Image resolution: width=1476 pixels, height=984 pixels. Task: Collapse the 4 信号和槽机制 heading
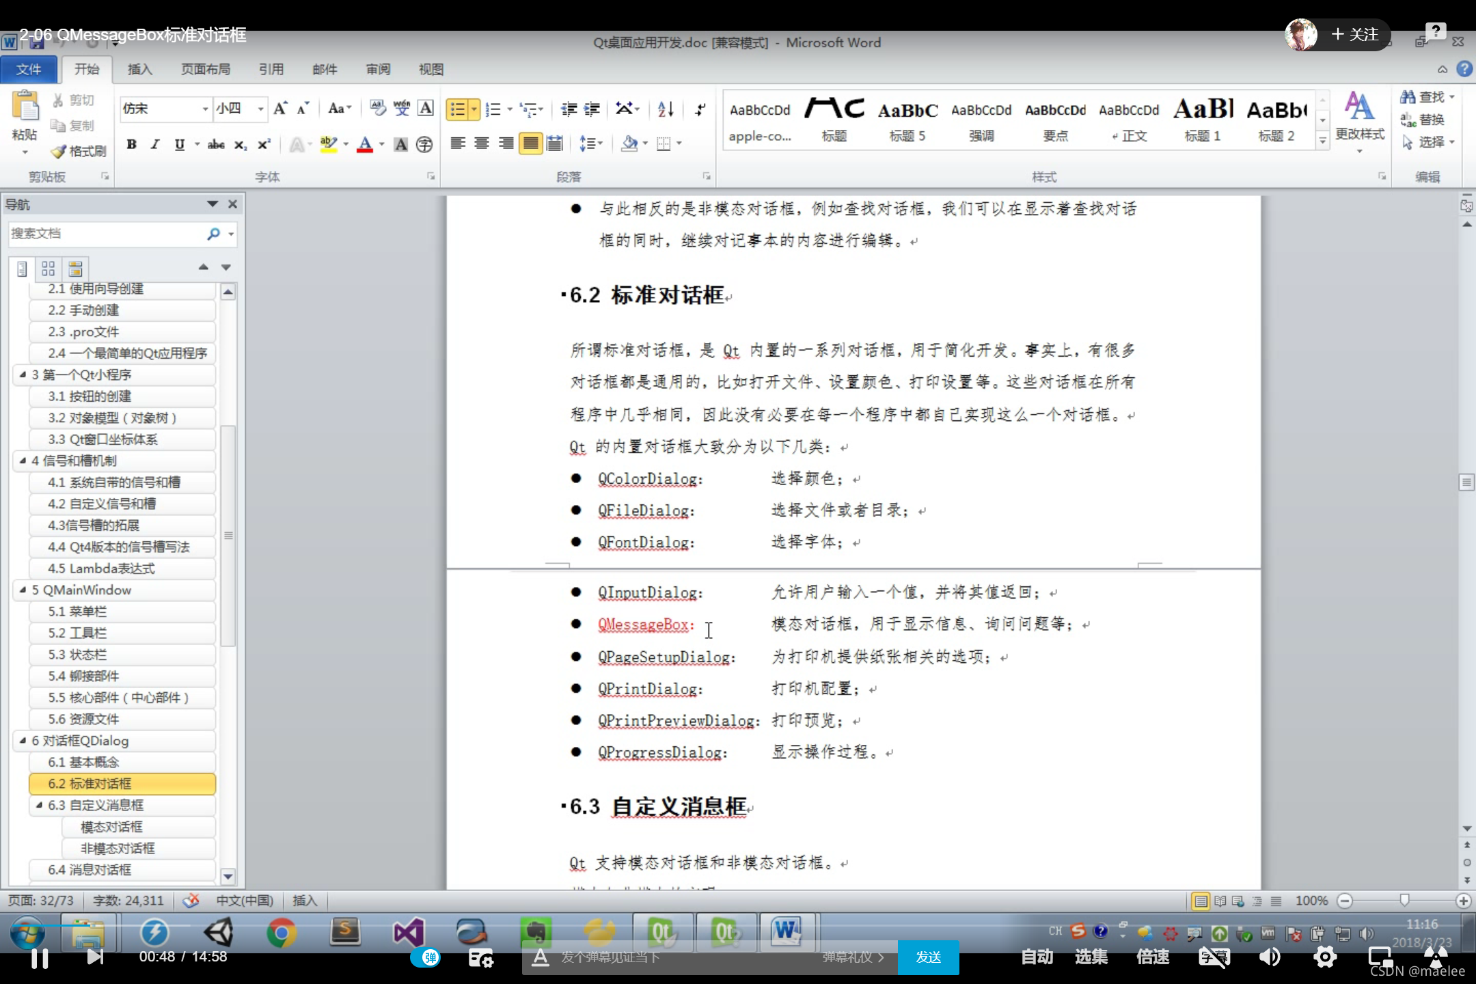click(23, 461)
